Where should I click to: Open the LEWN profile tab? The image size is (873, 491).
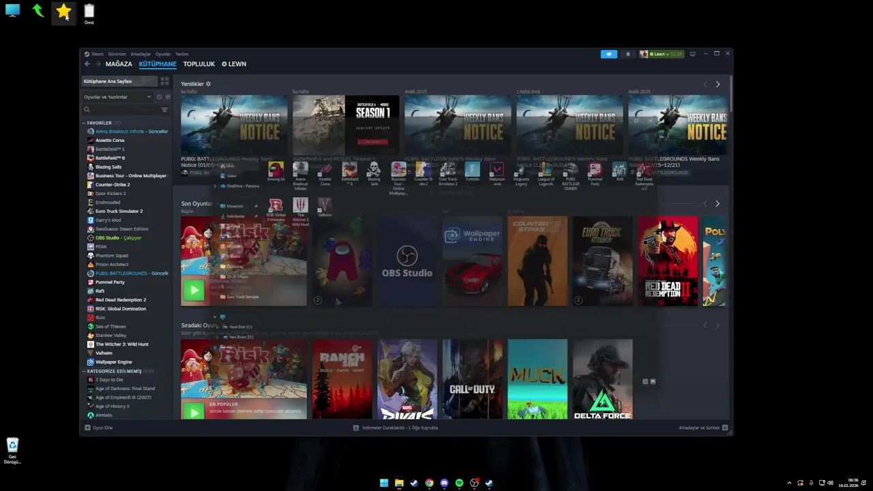(234, 64)
